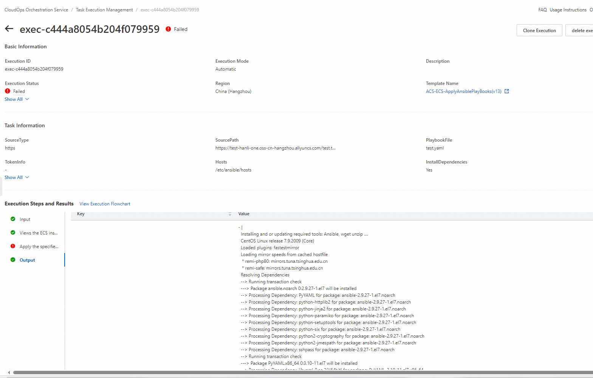Click the SourceType value https

coord(10,148)
